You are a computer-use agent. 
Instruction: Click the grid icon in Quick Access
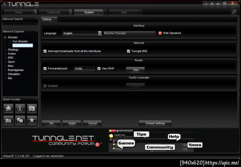pos(8,120)
